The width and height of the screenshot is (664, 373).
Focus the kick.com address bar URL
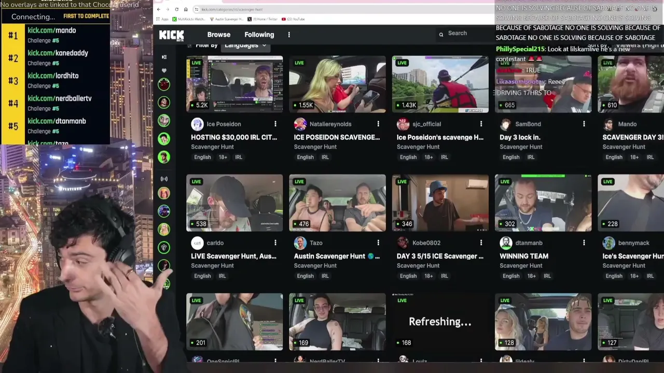point(232,9)
